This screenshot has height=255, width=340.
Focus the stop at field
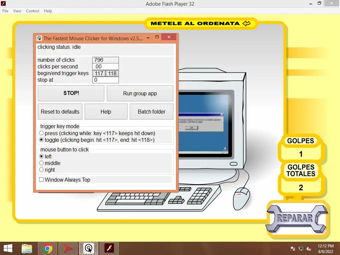[106, 80]
